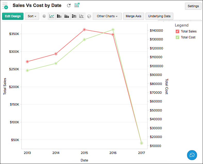Screen dimensions: 203x164
Task: Click the 2015 Total Sales data point
Action: pos(84,30)
